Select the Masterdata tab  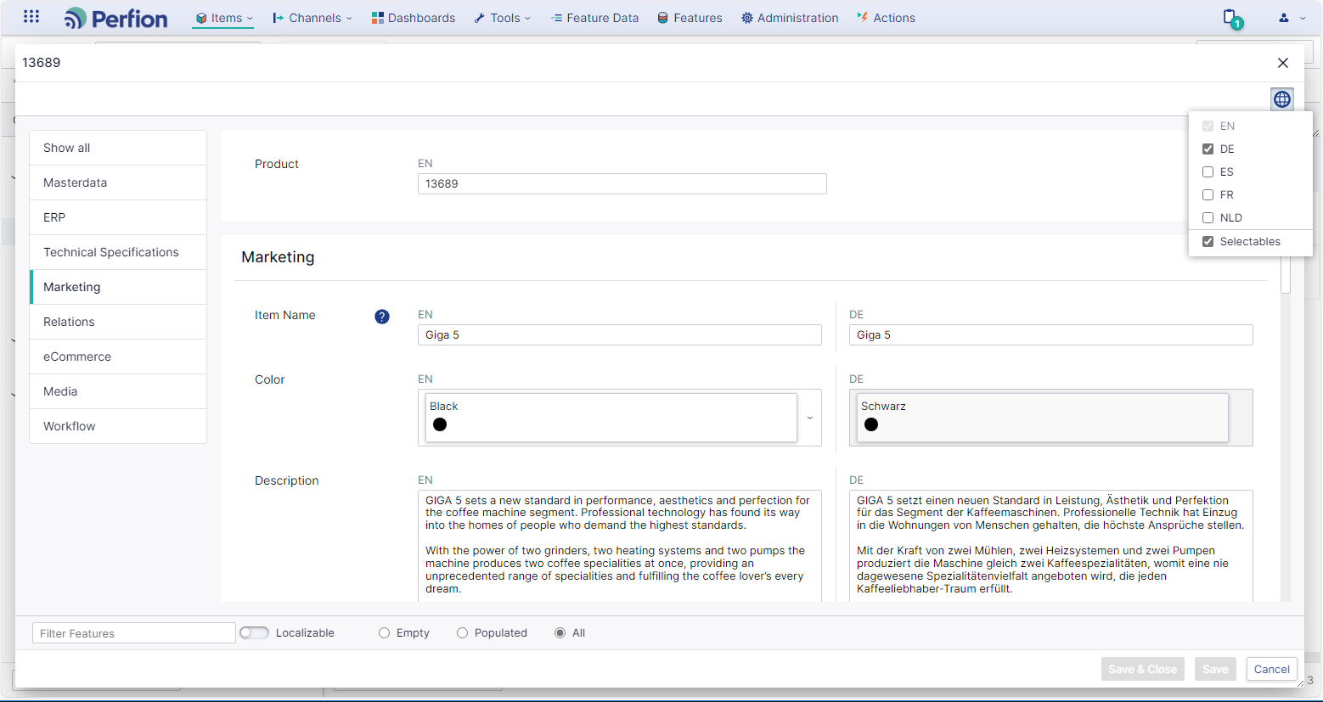click(x=118, y=183)
